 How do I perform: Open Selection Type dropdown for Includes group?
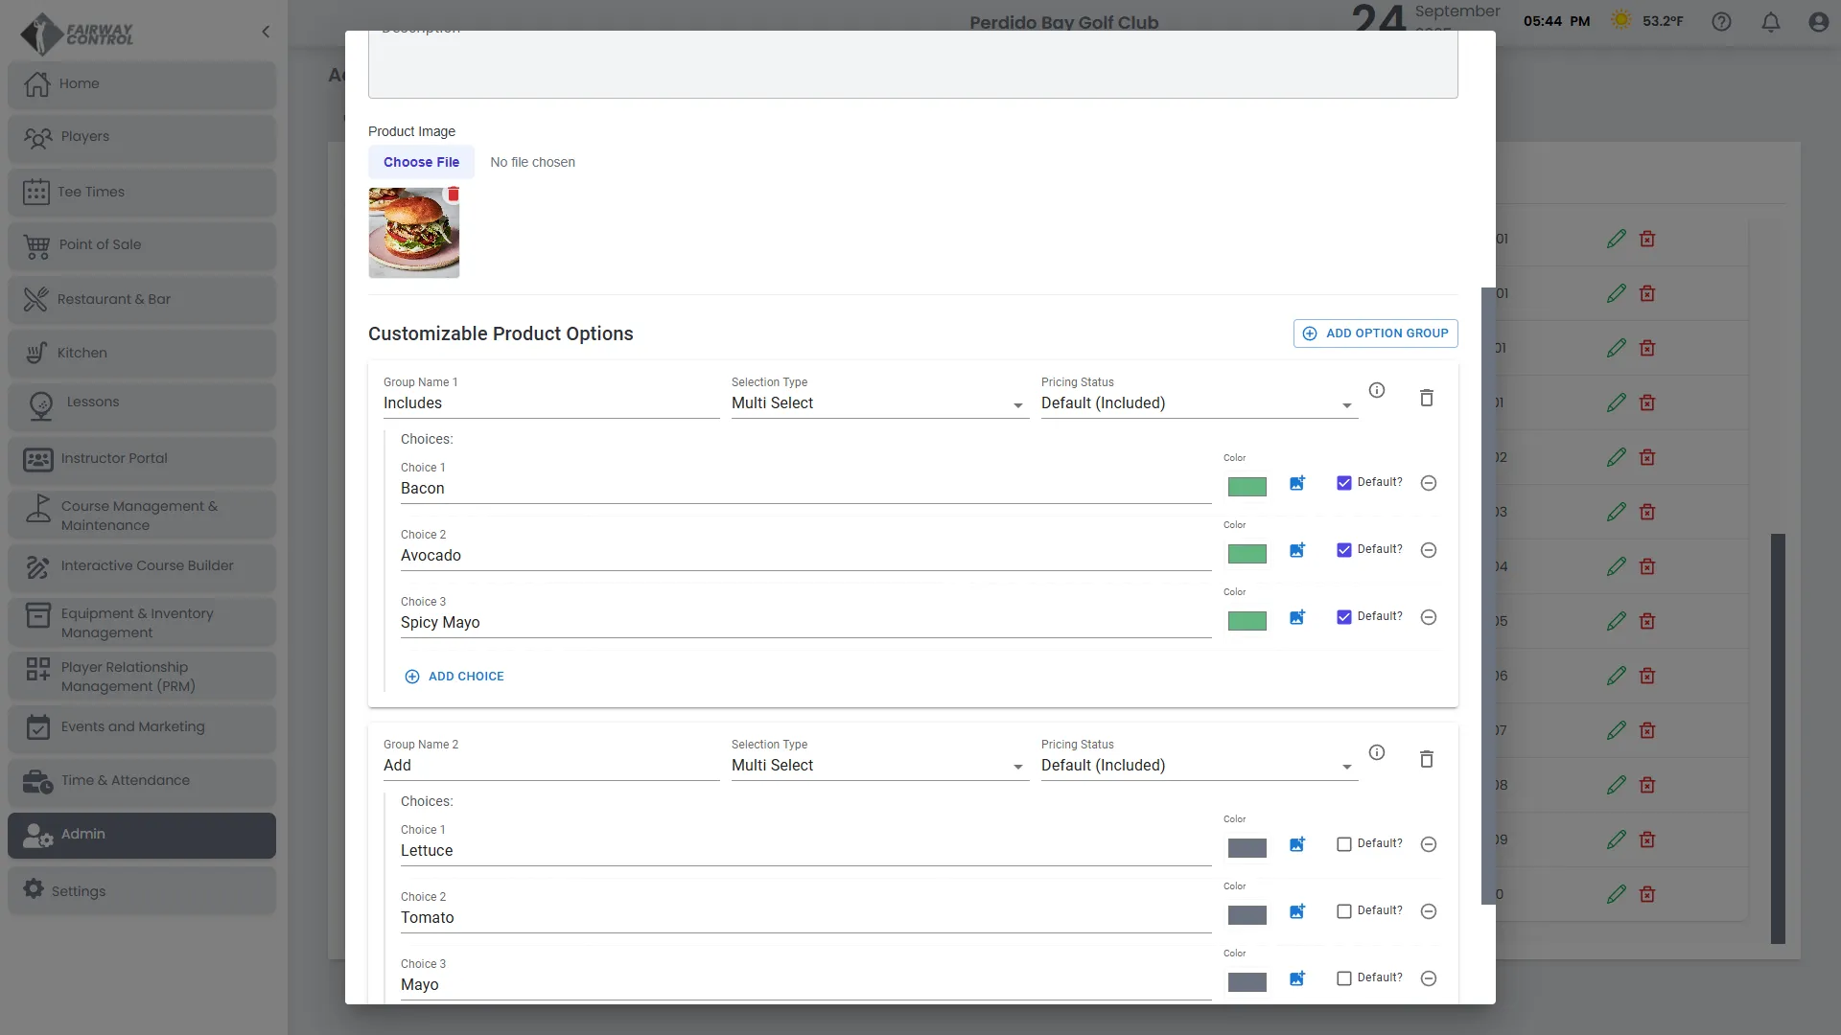click(878, 403)
